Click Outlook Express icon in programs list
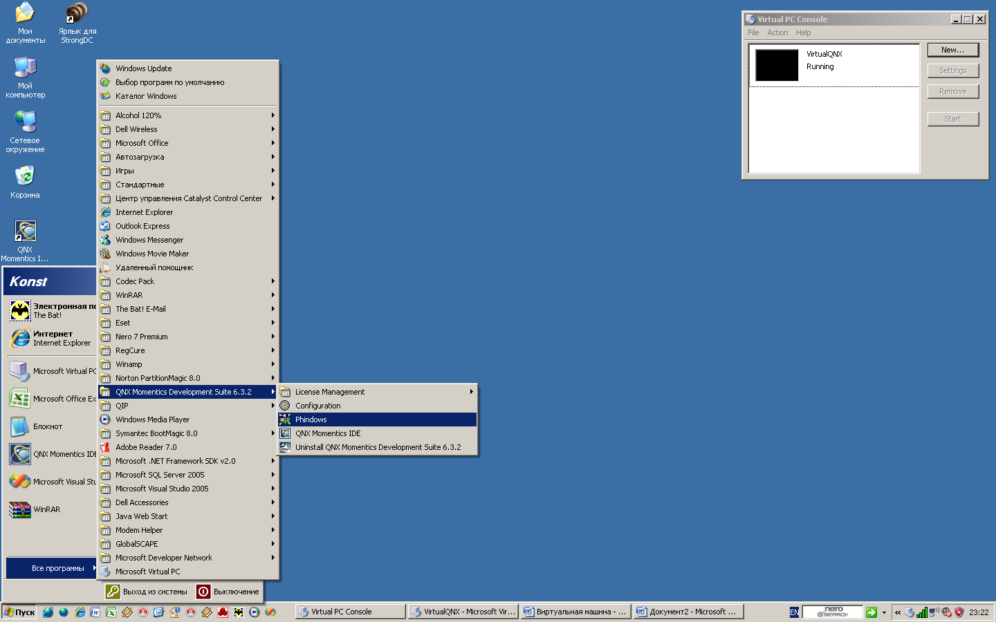 point(105,226)
